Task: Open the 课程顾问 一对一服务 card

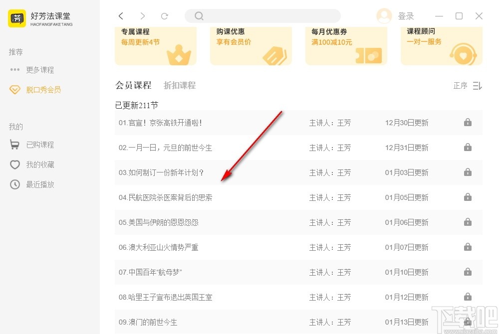Action: [x=441, y=46]
